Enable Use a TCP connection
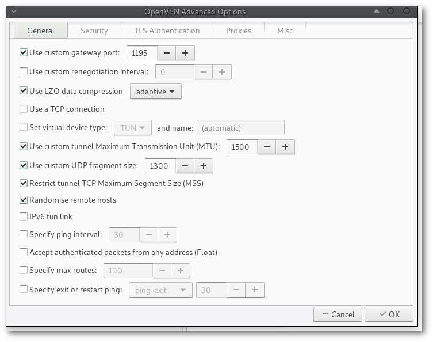Image resolution: width=433 pixels, height=342 pixels. (x=24, y=109)
